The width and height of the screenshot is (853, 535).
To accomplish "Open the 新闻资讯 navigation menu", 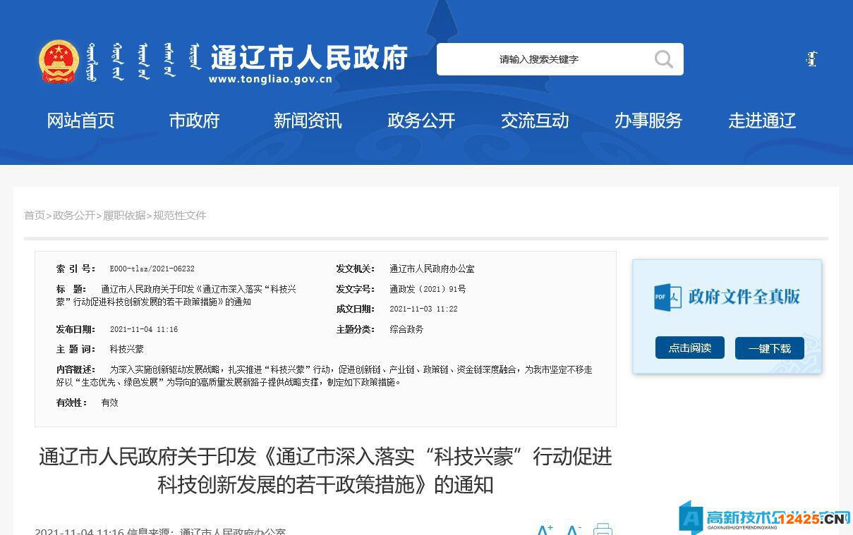I will coord(308,121).
